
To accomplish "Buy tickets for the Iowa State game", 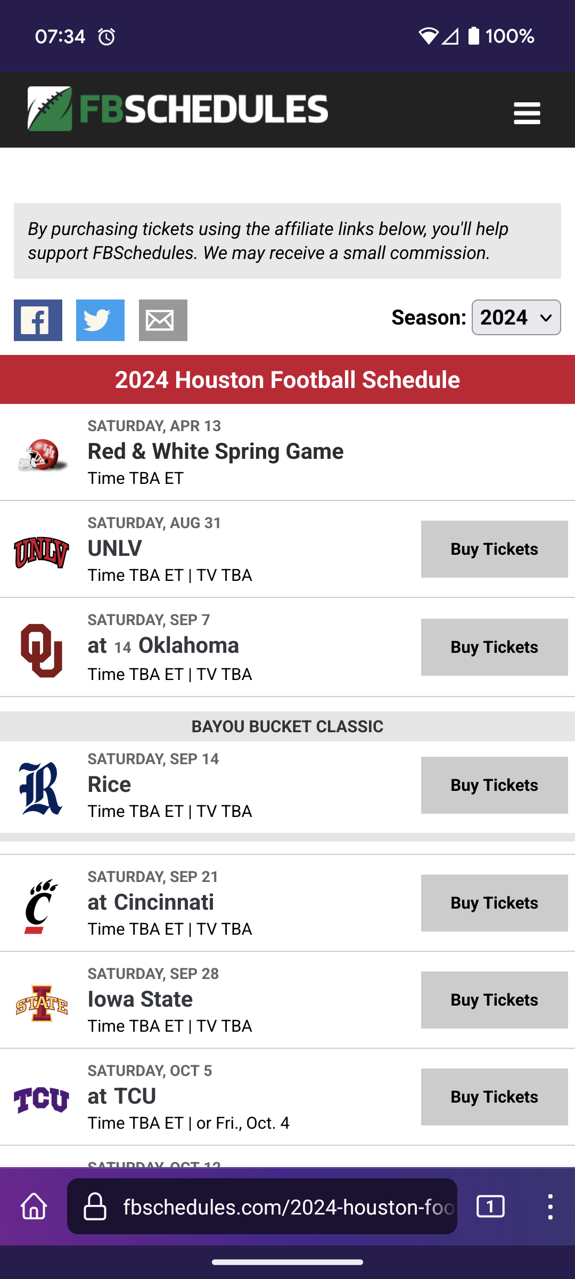I will point(494,1000).
